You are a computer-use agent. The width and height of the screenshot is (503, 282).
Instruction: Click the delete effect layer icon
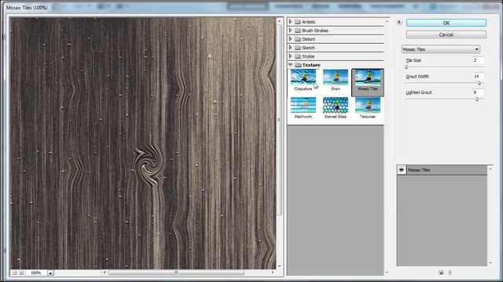pos(450,273)
